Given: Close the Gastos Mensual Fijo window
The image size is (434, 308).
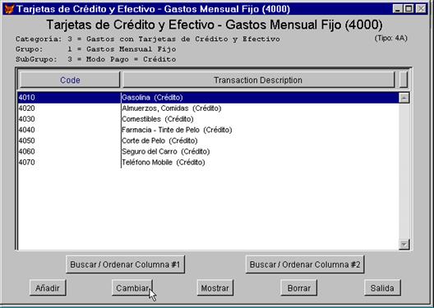Looking at the screenshot, I should 422,9.
